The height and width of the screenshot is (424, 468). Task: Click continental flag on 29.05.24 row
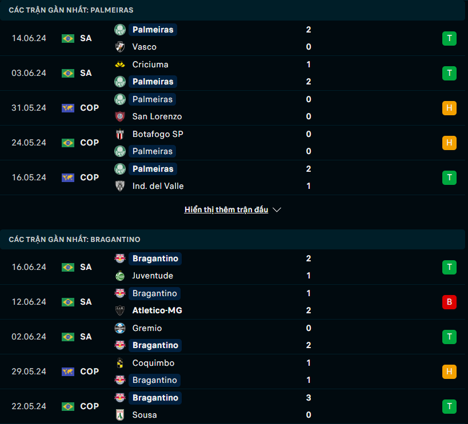pos(68,371)
